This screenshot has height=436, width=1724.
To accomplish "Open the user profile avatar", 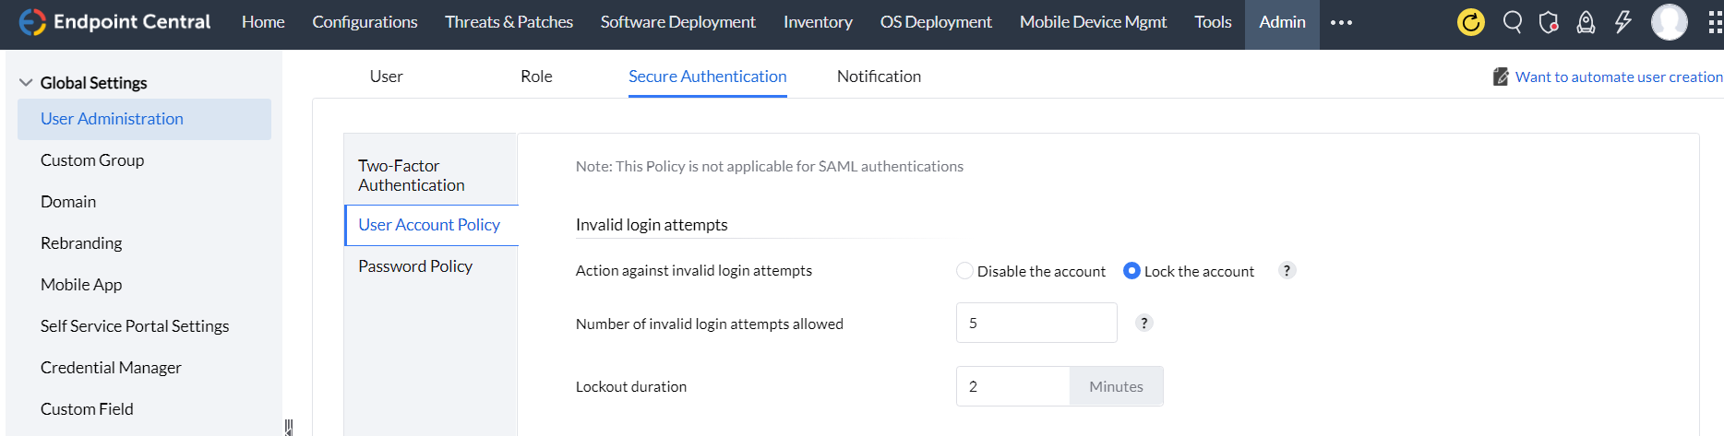I will click(1669, 22).
